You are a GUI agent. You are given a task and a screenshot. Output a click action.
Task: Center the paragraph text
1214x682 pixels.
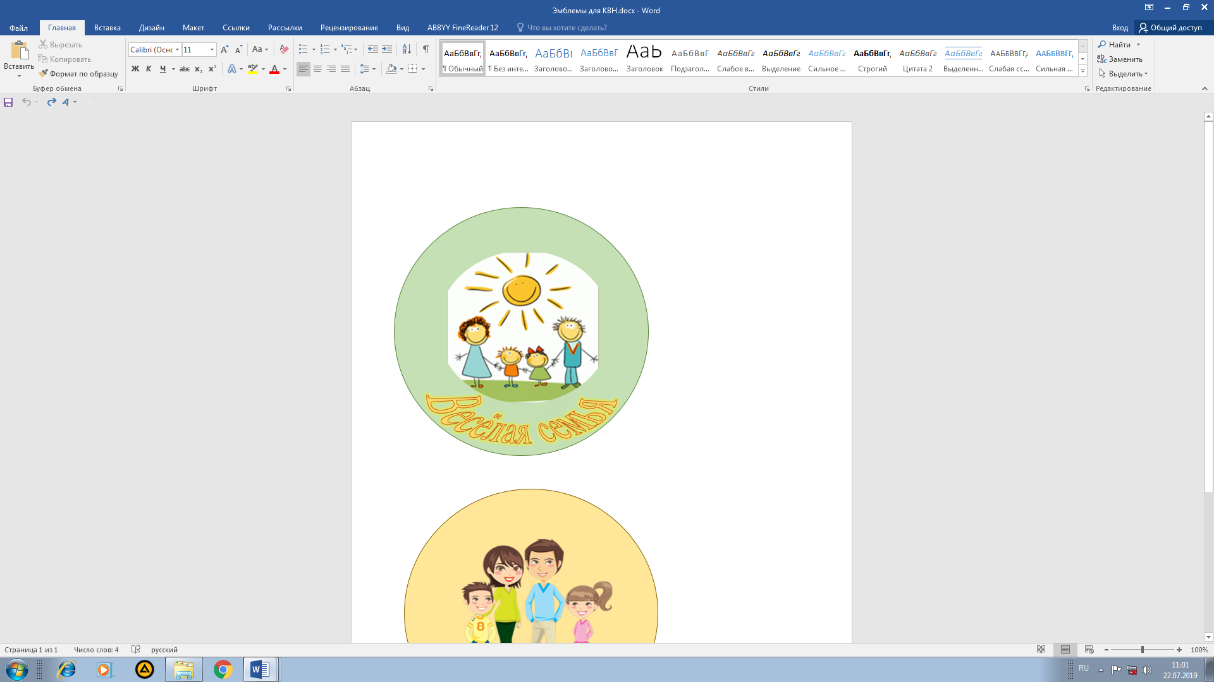point(317,69)
